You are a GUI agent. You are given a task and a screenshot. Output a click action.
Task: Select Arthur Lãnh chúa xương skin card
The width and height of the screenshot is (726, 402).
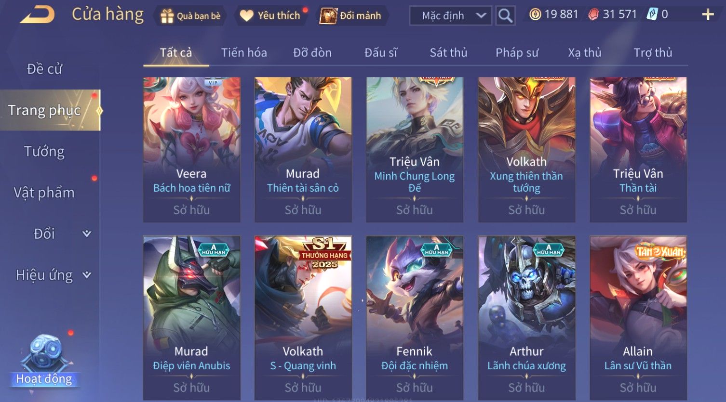point(526,318)
